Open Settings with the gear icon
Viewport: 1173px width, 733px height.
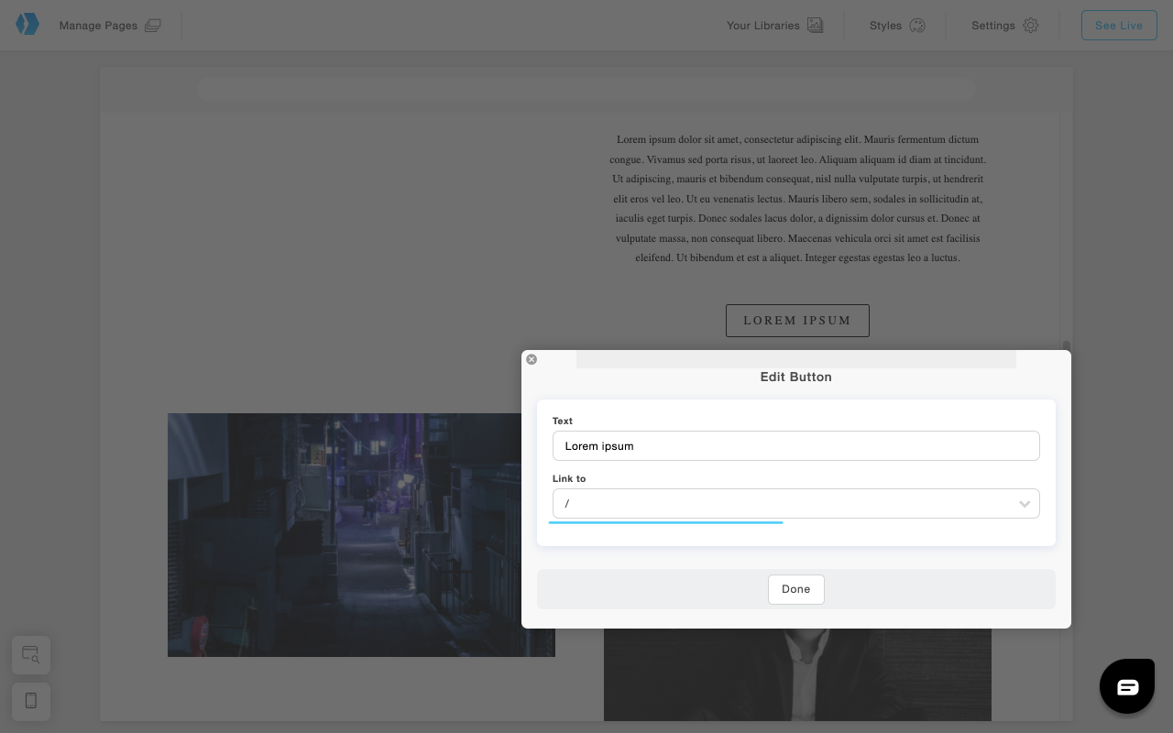pos(1031,25)
